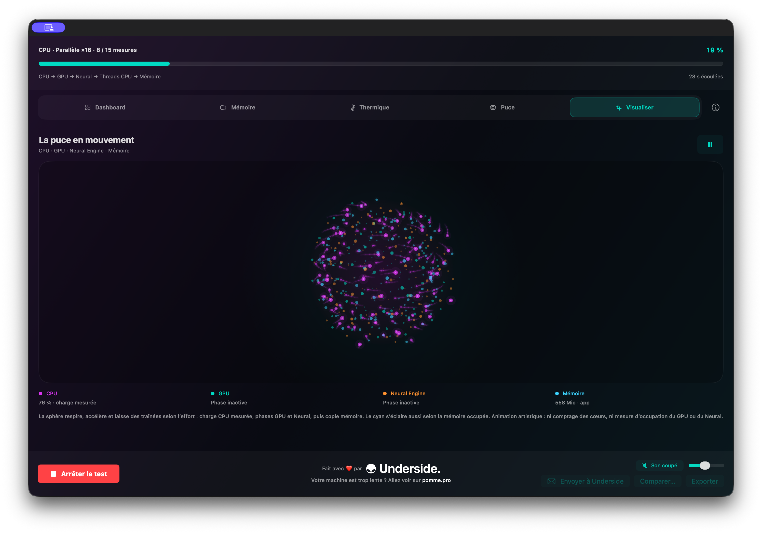Open the Comparer... button
The image size is (762, 534).
[657, 481]
